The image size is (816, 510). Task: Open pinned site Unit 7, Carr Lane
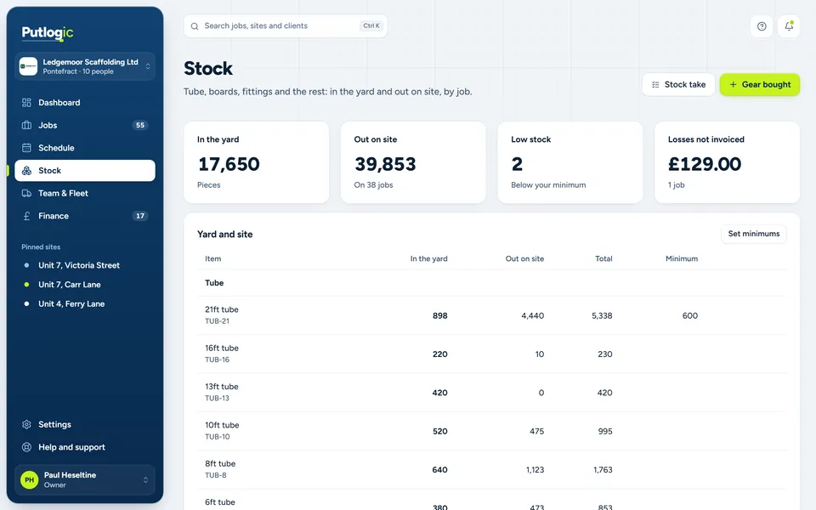85,285
